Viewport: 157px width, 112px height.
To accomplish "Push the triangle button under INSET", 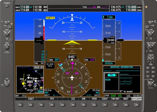I will (31, 105).
